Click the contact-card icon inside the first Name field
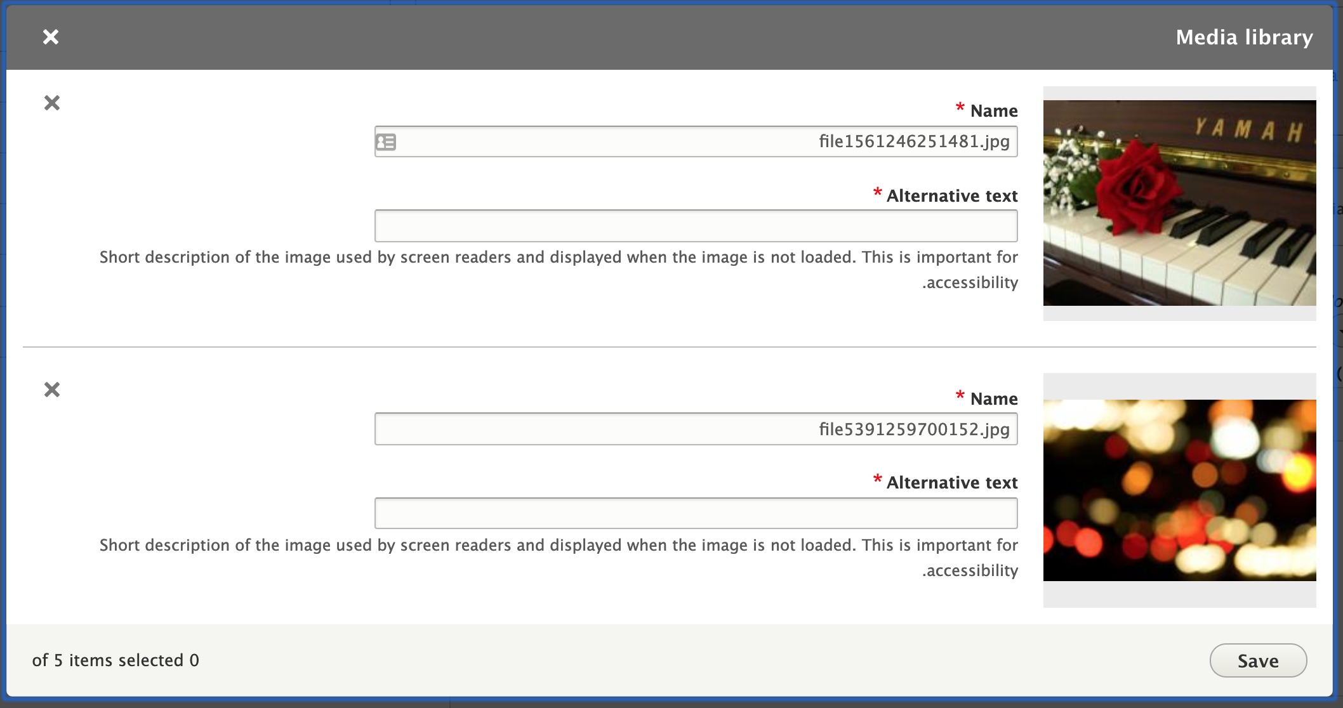 click(385, 141)
